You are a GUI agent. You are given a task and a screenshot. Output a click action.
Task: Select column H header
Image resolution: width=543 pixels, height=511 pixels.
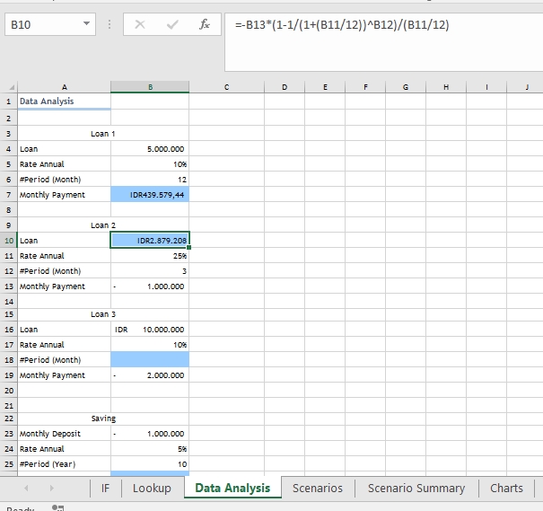coord(446,87)
